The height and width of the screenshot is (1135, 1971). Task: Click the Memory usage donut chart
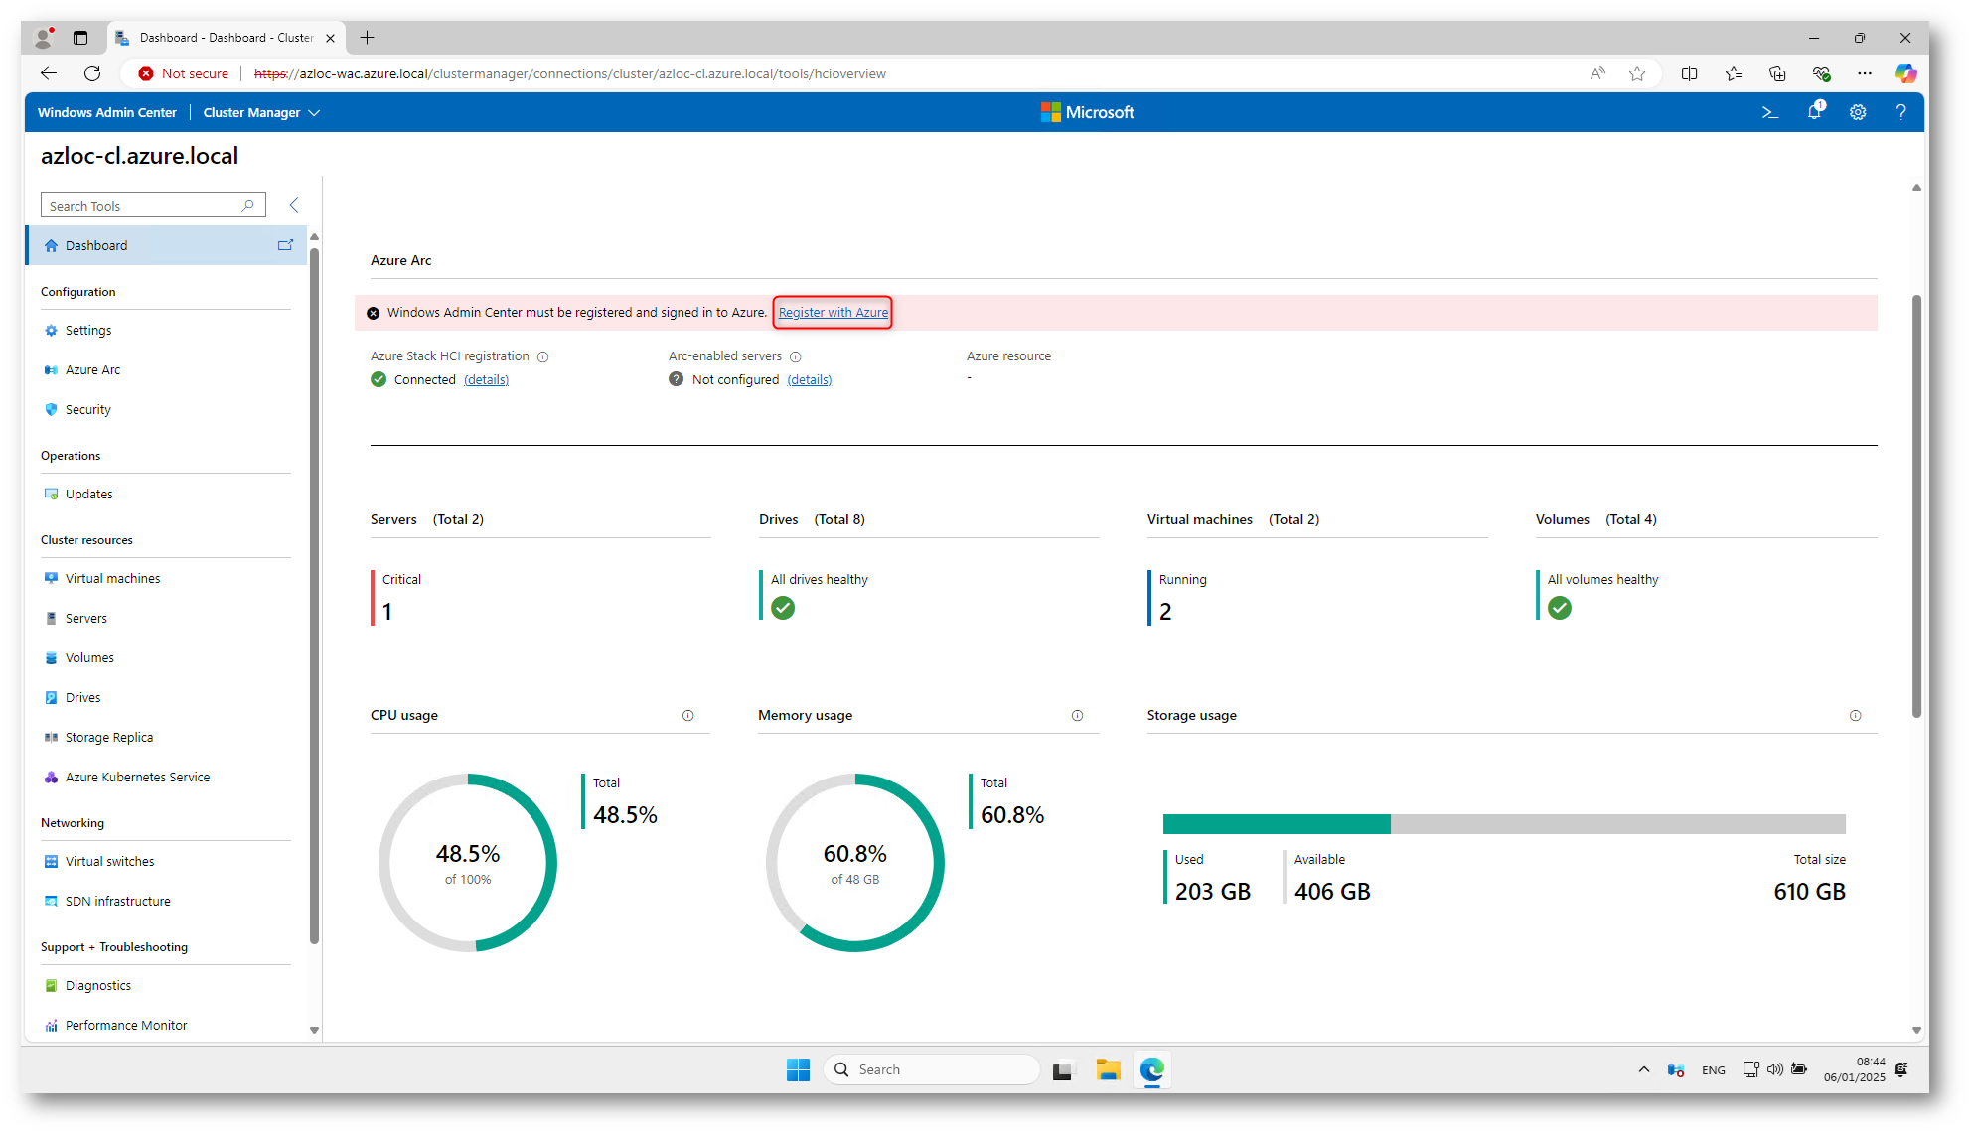pyautogui.click(x=854, y=862)
